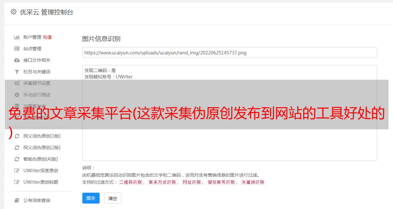Click the 关键词识别 tag

[x=253, y=182]
